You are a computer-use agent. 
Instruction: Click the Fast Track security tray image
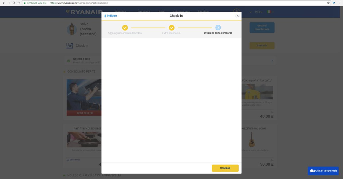click(x=84, y=139)
